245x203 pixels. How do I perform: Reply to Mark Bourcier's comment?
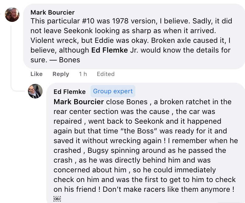(61, 74)
